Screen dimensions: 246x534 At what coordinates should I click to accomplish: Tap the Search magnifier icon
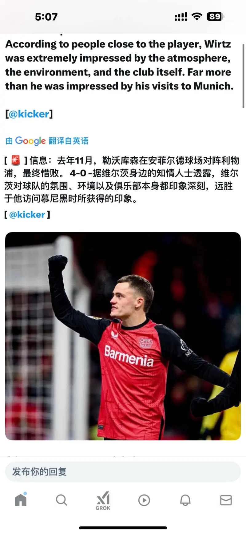coord(61,500)
